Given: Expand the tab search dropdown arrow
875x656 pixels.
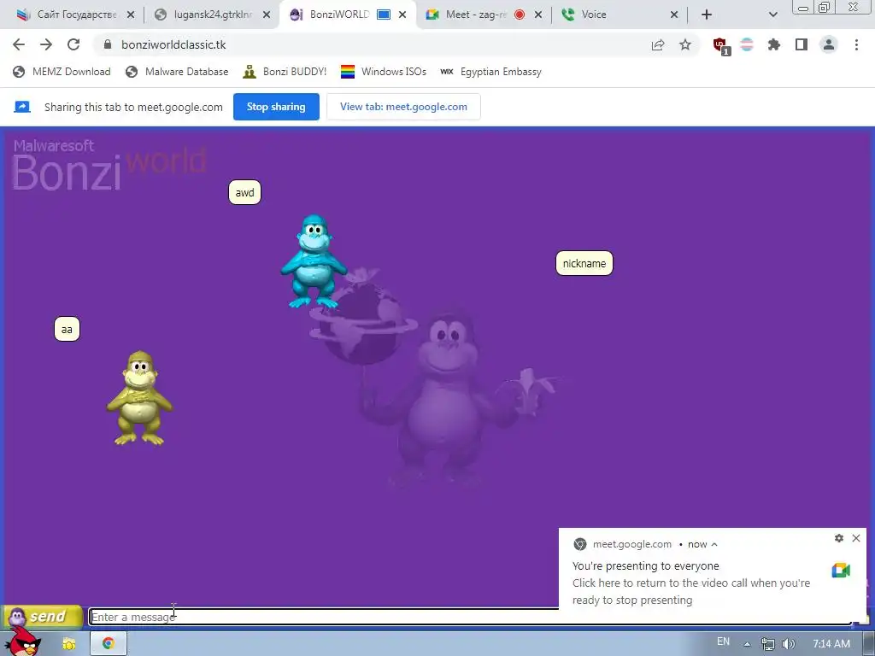Looking at the screenshot, I should click(772, 15).
